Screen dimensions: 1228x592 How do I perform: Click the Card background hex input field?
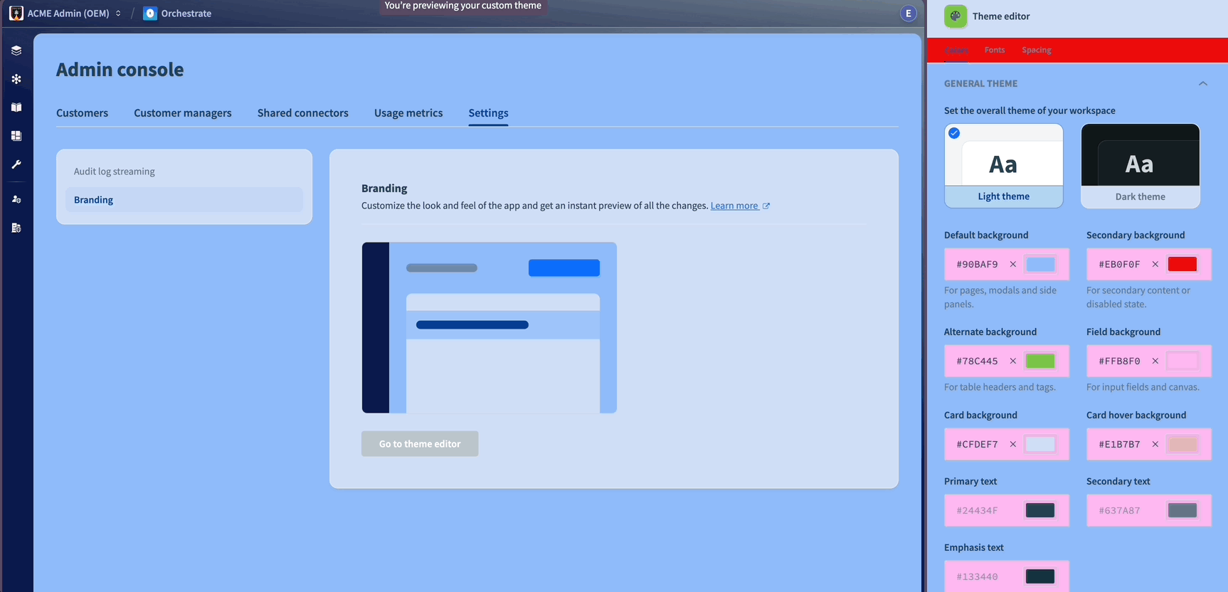[977, 444]
